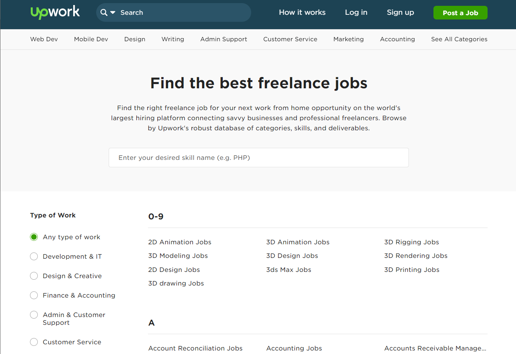
Task: Click the Upwork logo
Action: tap(55, 12)
